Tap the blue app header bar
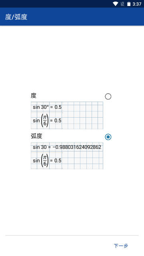The width and height of the screenshot is (144, 256). (x=72, y=17)
